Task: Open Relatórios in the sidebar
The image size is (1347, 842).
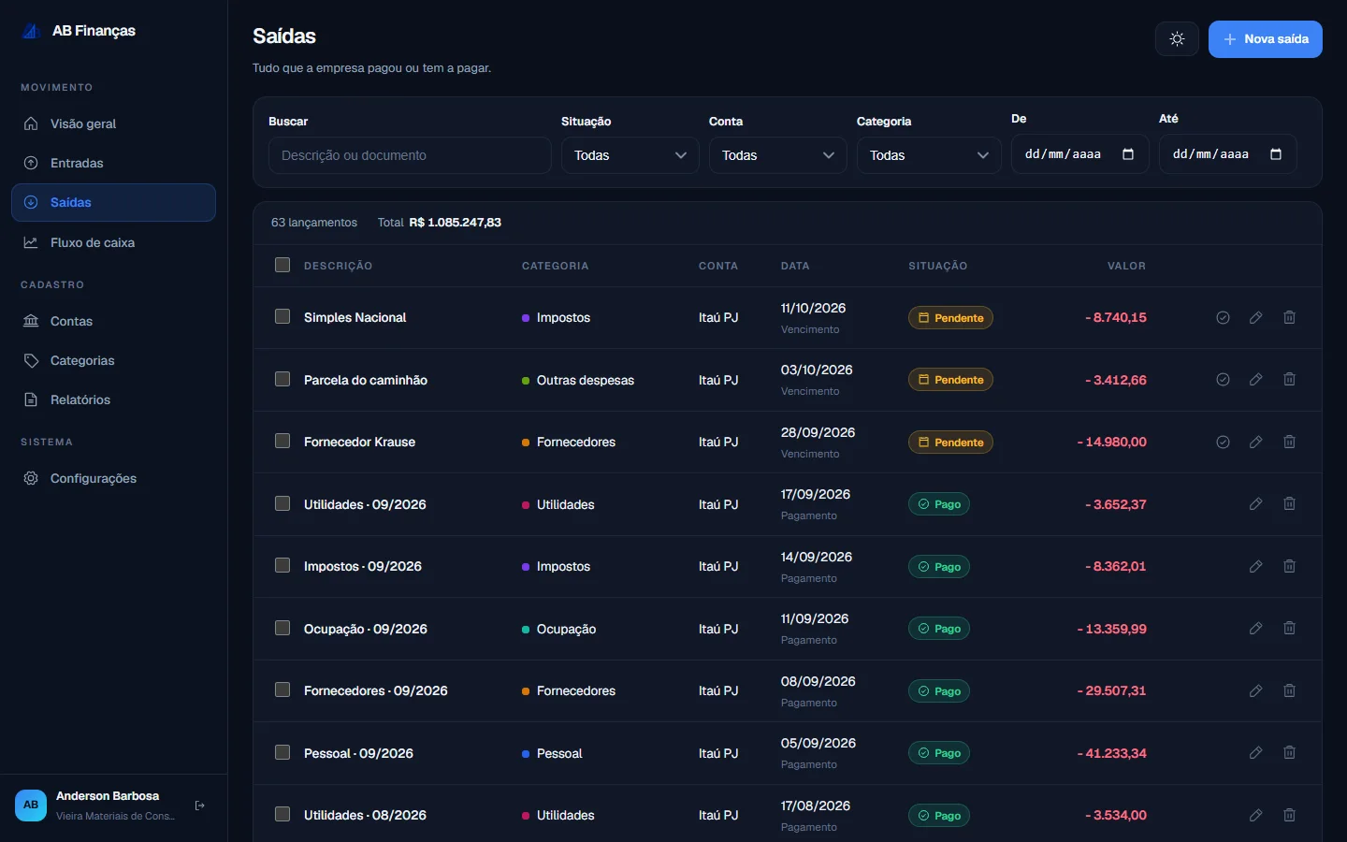Action: click(113, 399)
